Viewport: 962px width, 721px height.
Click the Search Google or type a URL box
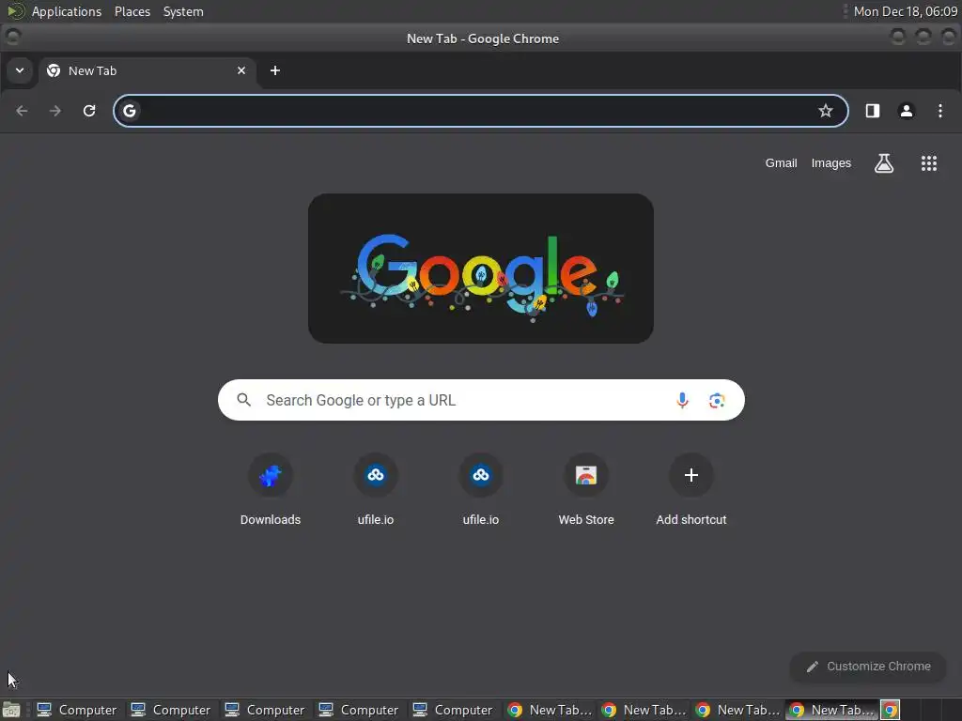(x=481, y=400)
